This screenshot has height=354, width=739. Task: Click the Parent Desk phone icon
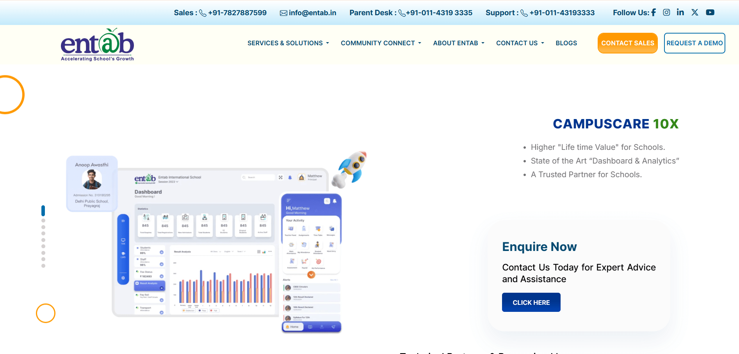[402, 13]
